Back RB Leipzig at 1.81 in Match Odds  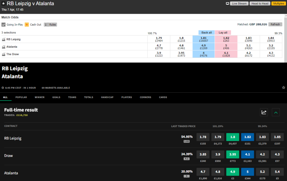[x=203, y=39]
